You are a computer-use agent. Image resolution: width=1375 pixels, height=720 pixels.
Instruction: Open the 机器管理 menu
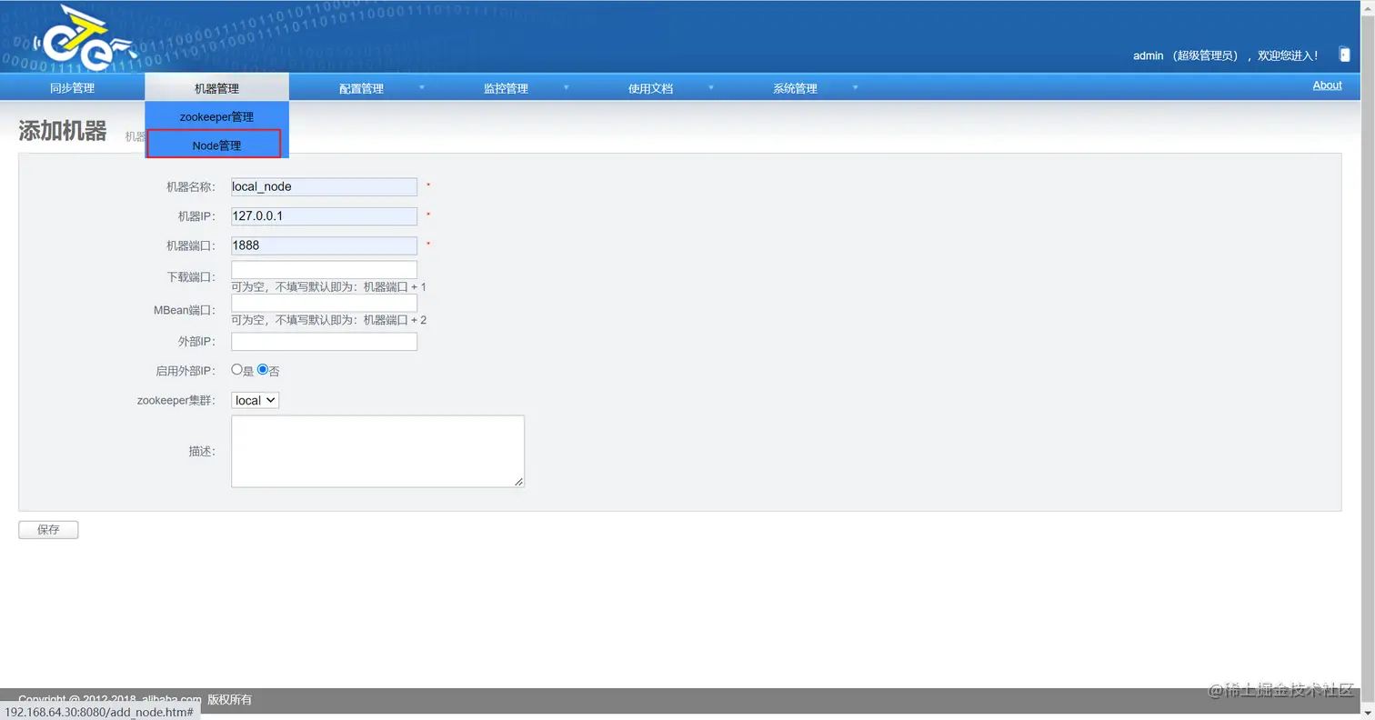coord(216,88)
